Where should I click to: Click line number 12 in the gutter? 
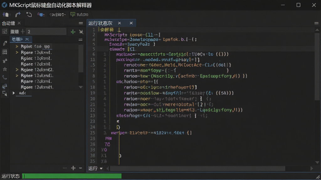tap(92, 110)
